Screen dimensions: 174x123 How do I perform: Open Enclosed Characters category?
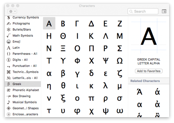(x=23, y=114)
